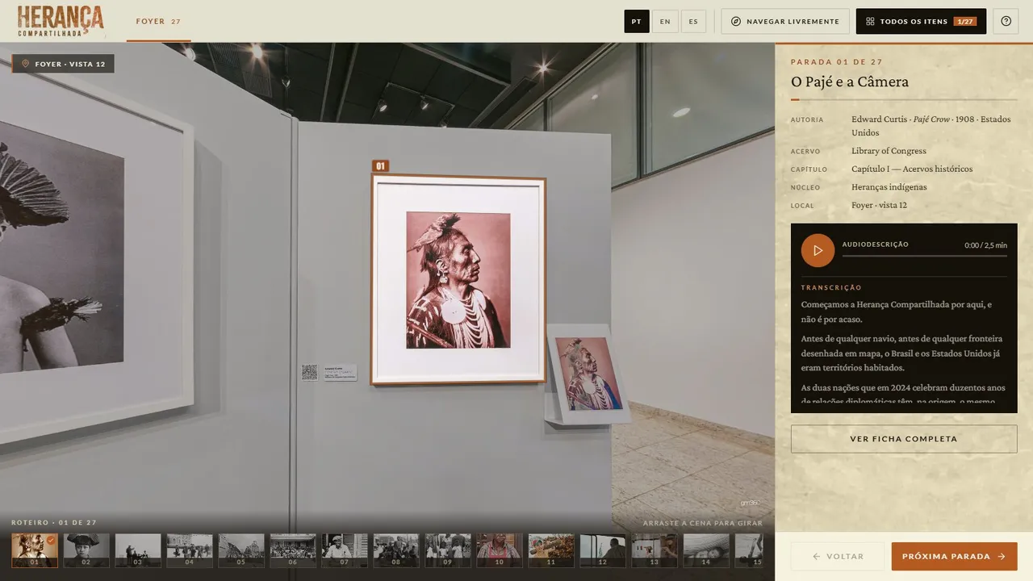Select roteiro thumbnail 03
This screenshot has width=1033, height=581.
138,550
